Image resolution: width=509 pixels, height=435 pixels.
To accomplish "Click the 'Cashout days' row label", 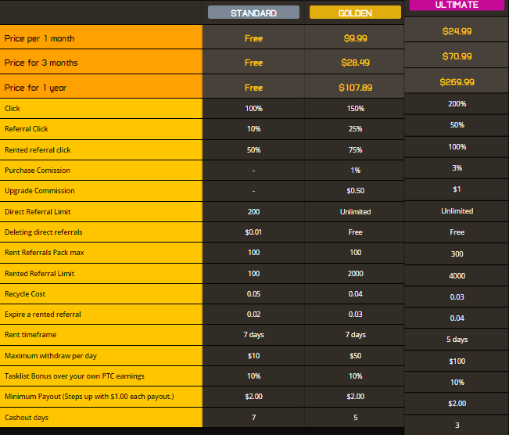I will point(27,418).
